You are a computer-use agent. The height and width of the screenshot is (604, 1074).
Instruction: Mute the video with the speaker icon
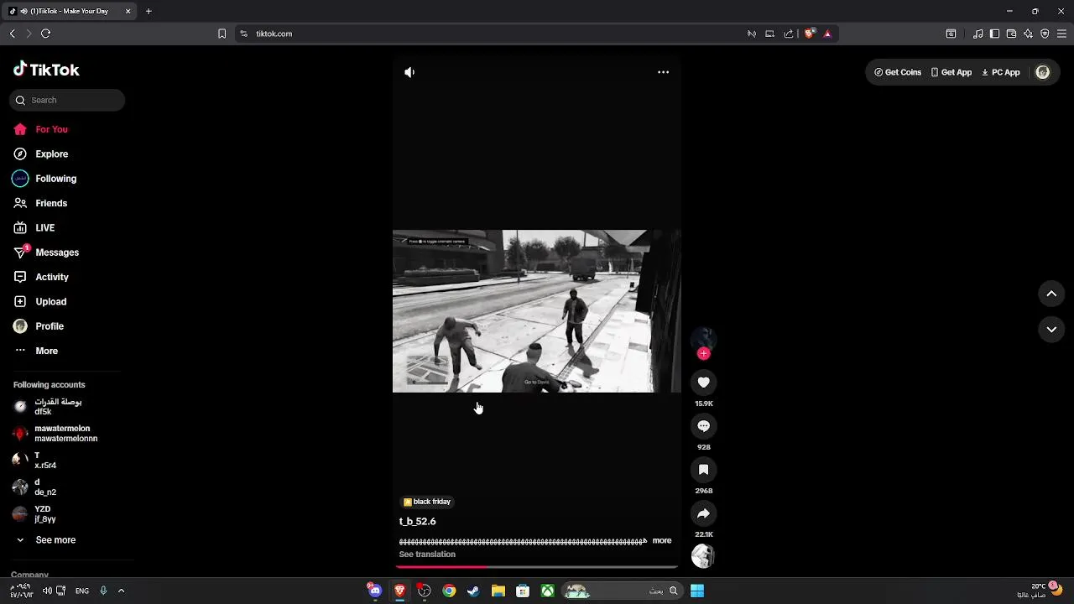pyautogui.click(x=409, y=72)
